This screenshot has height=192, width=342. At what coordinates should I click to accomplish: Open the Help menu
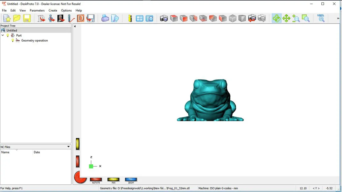[79, 10]
